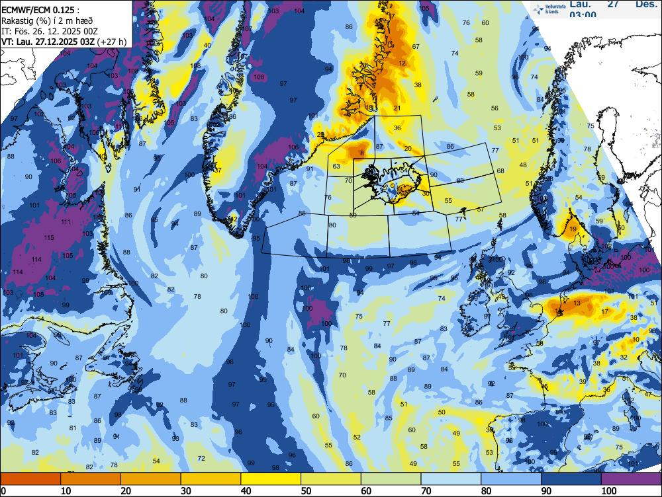Click the '63' value west of Iceland

pyautogui.click(x=336, y=166)
